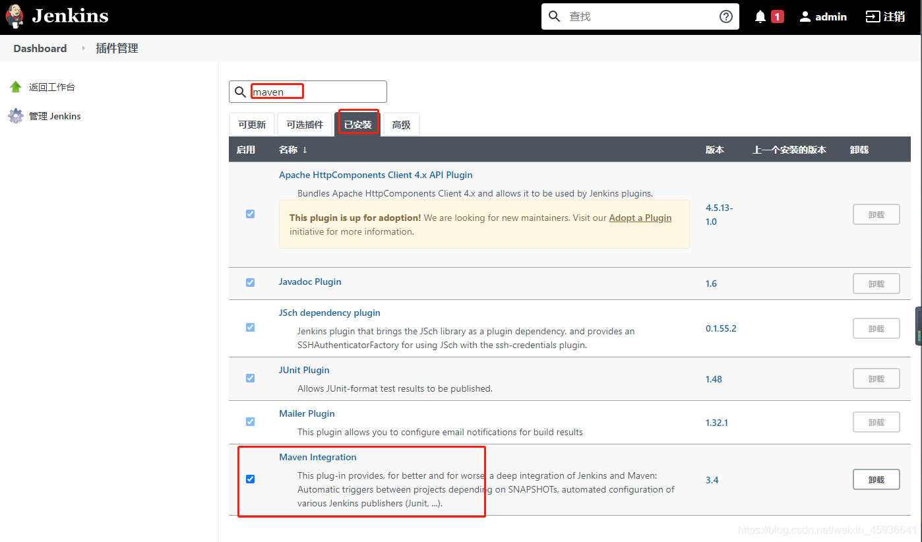Image resolution: width=922 pixels, height=542 pixels.
Task: Toggle Apache HttpComponents Client plugin checkbox
Action: point(250,214)
